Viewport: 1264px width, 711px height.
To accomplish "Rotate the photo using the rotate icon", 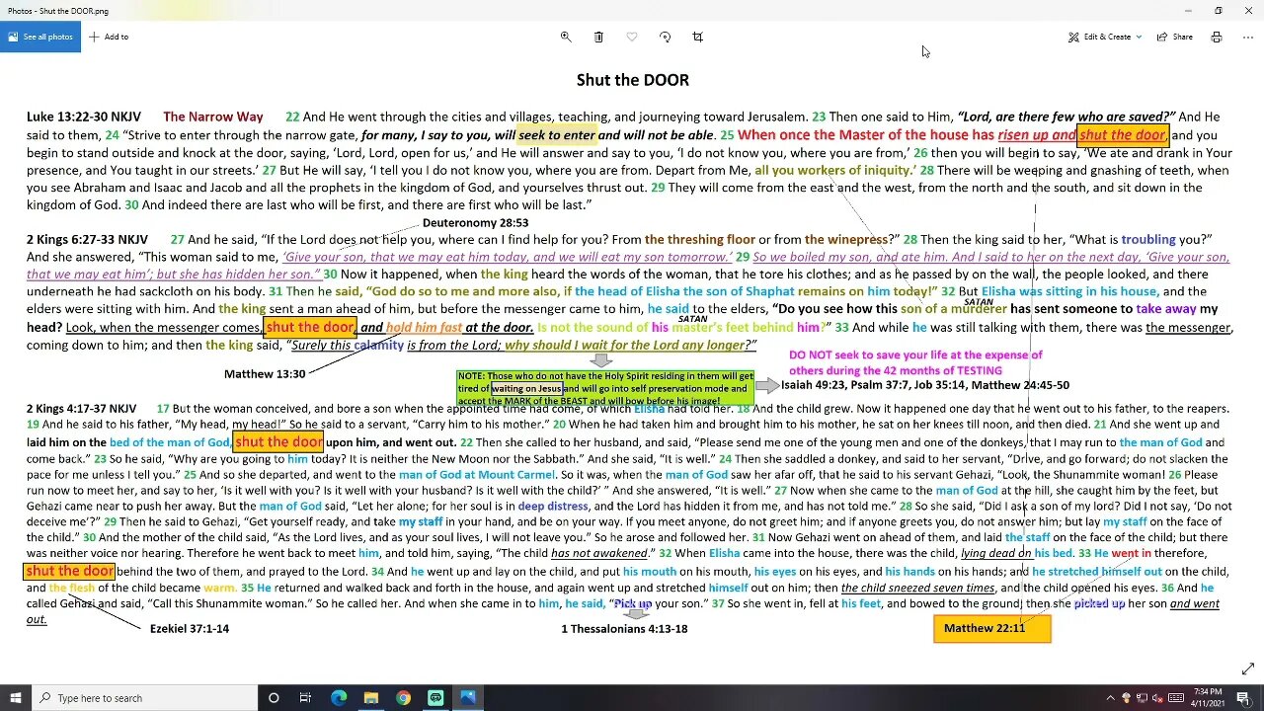I will (x=665, y=37).
